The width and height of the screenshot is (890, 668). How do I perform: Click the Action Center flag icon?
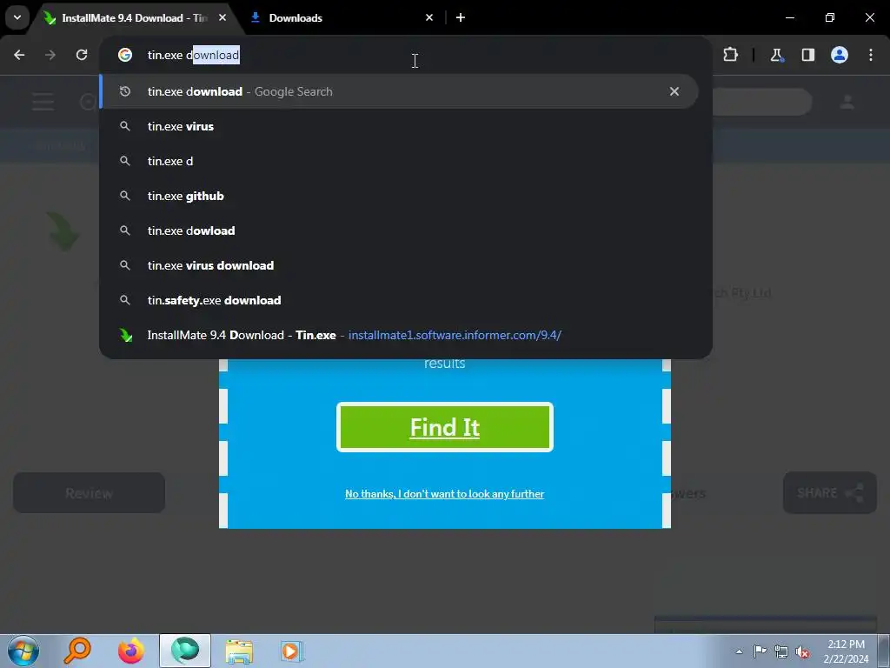760,651
